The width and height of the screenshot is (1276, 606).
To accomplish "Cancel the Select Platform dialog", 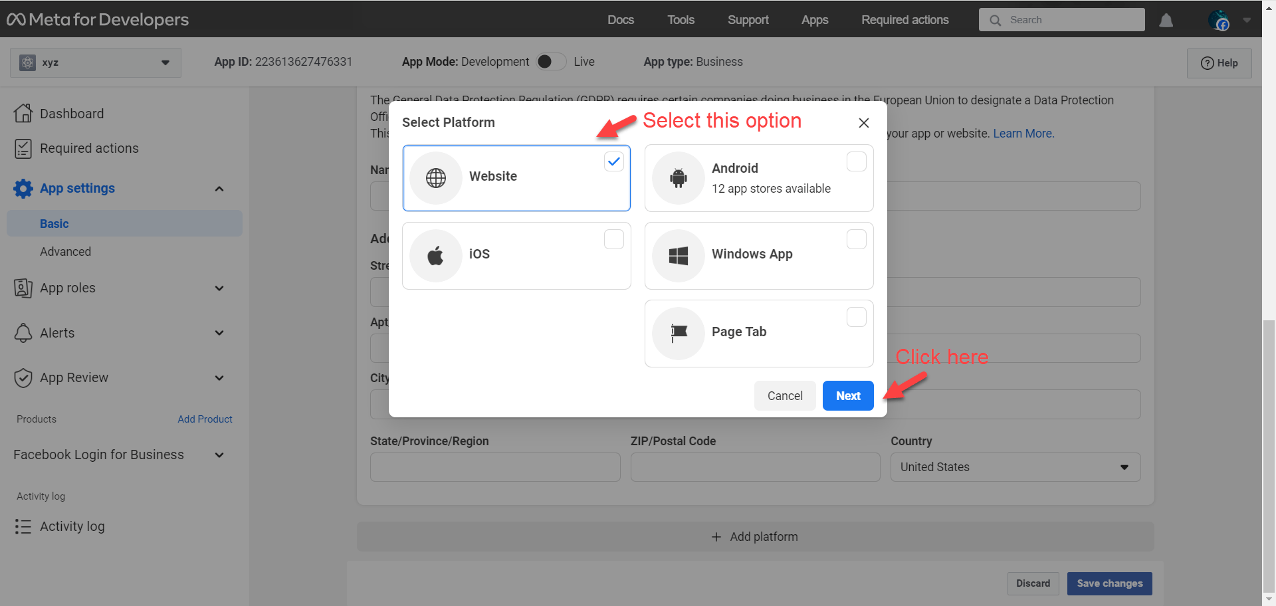I will (784, 396).
